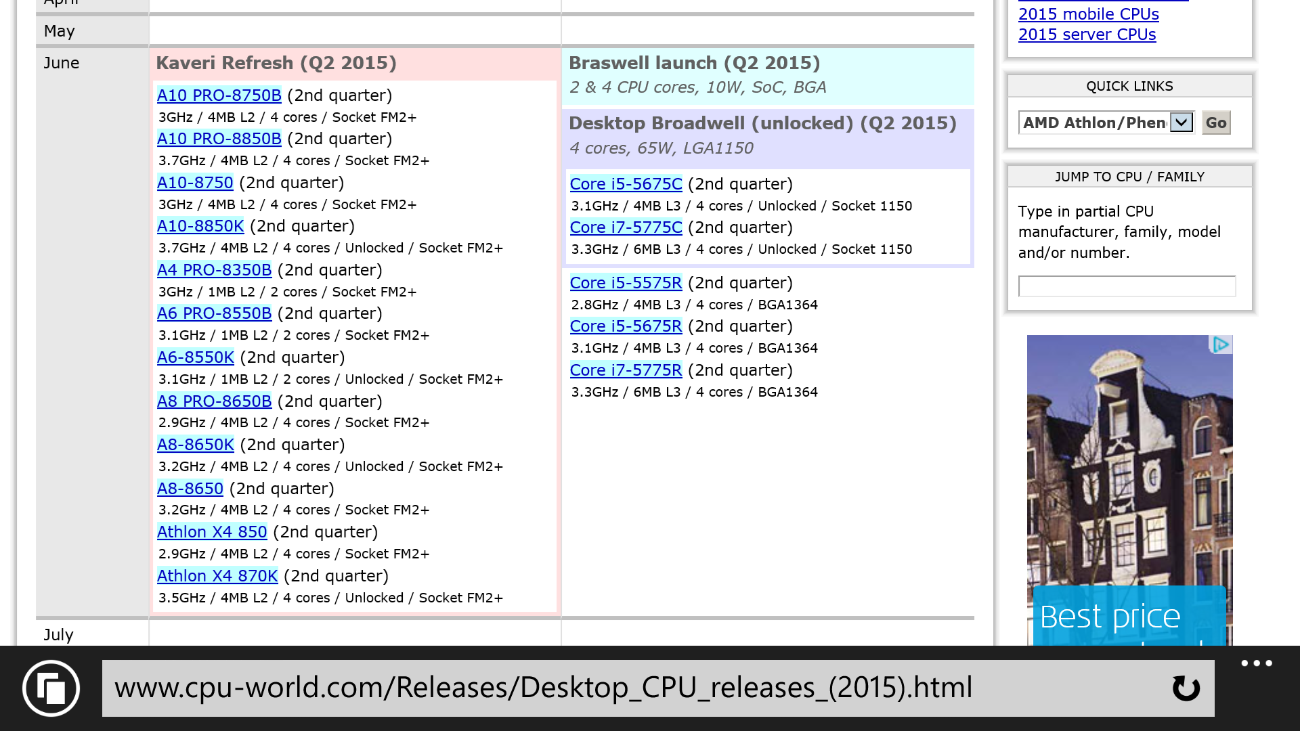
Task: Expand the Quick Links dropdown arrow
Action: (1182, 123)
